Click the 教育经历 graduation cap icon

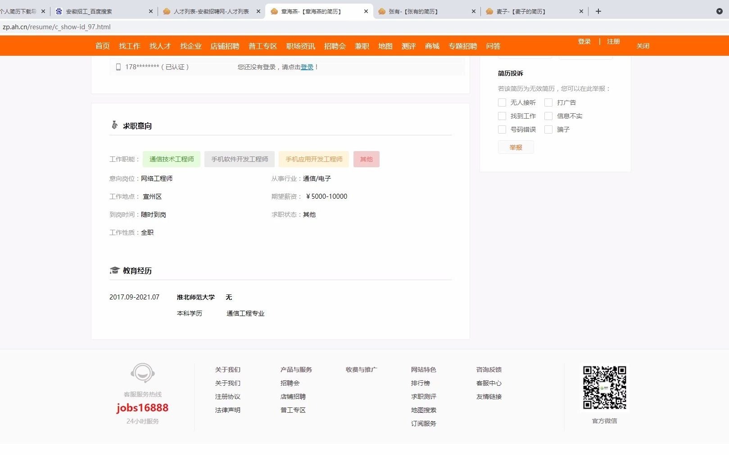[114, 270]
